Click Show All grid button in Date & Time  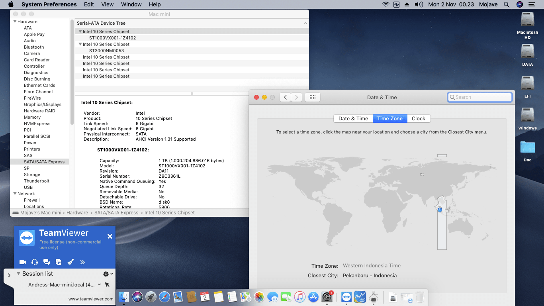click(x=313, y=97)
